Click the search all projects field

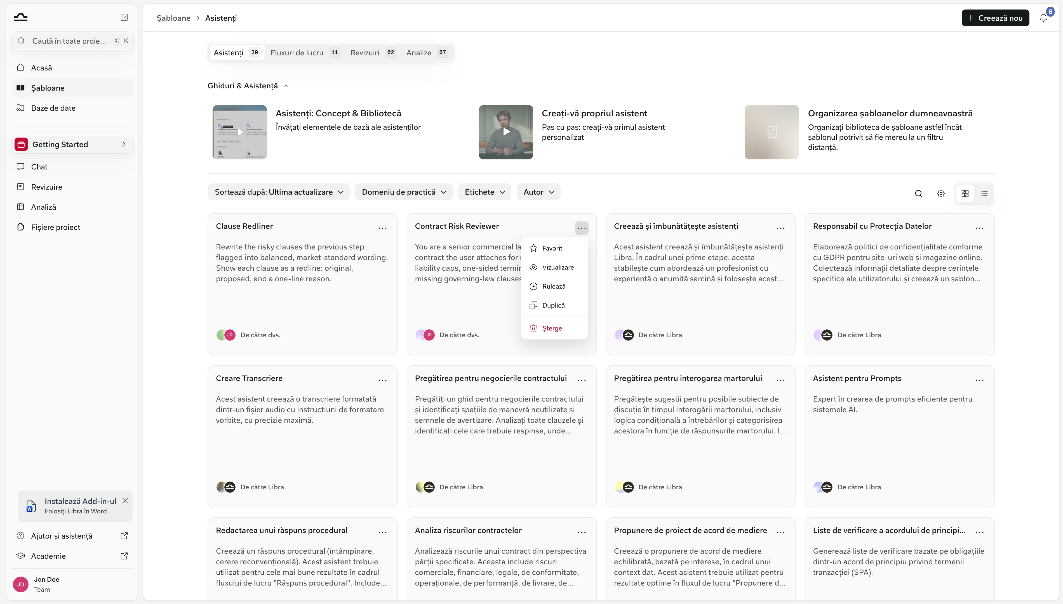click(72, 41)
